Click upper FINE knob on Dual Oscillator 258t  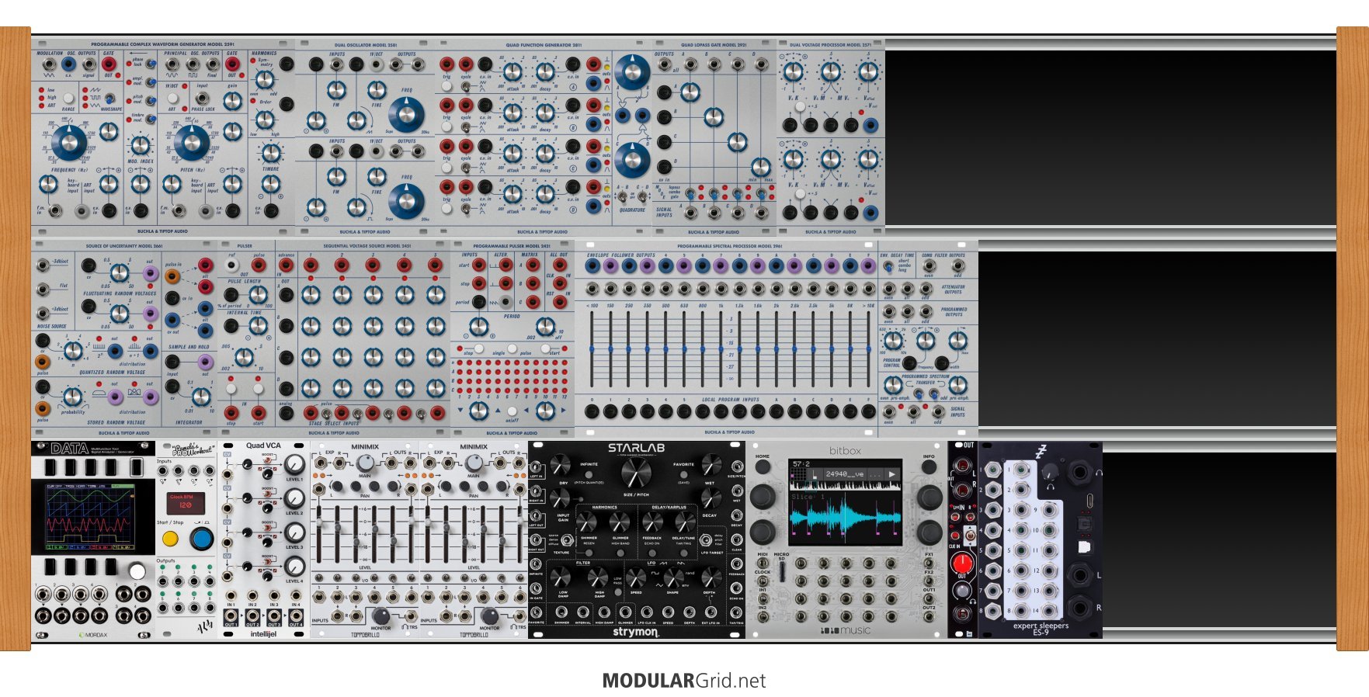[377, 88]
